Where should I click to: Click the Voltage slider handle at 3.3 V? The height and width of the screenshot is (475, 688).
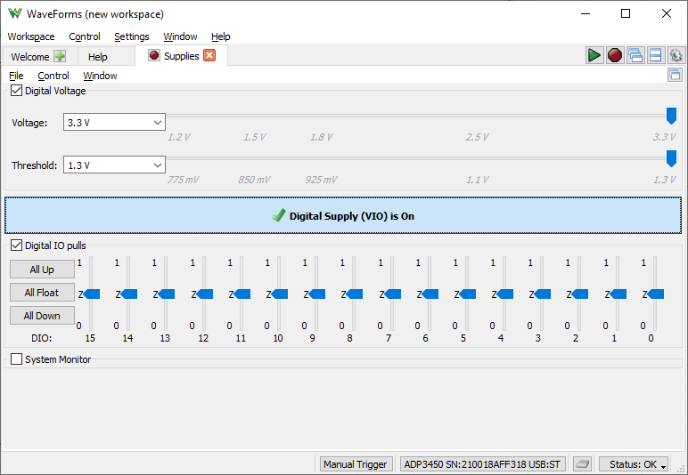coord(671,116)
